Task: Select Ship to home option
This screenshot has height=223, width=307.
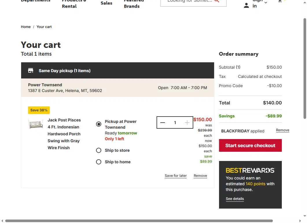Action: 99,162
